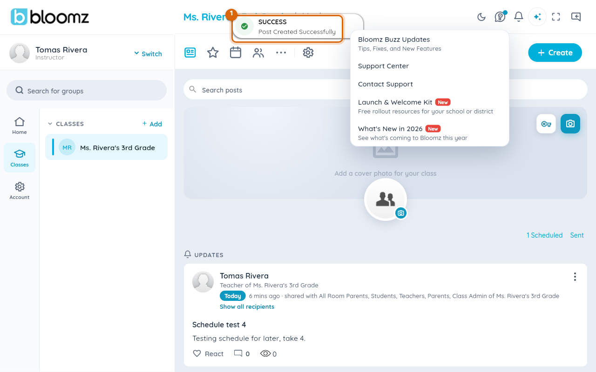Click the Create button
Image resolution: width=596 pixels, height=372 pixels.
[555, 53]
